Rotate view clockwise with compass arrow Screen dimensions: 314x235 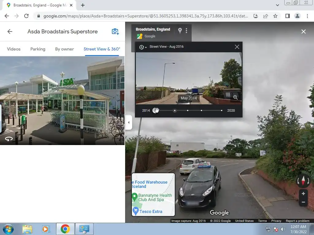click(308, 181)
